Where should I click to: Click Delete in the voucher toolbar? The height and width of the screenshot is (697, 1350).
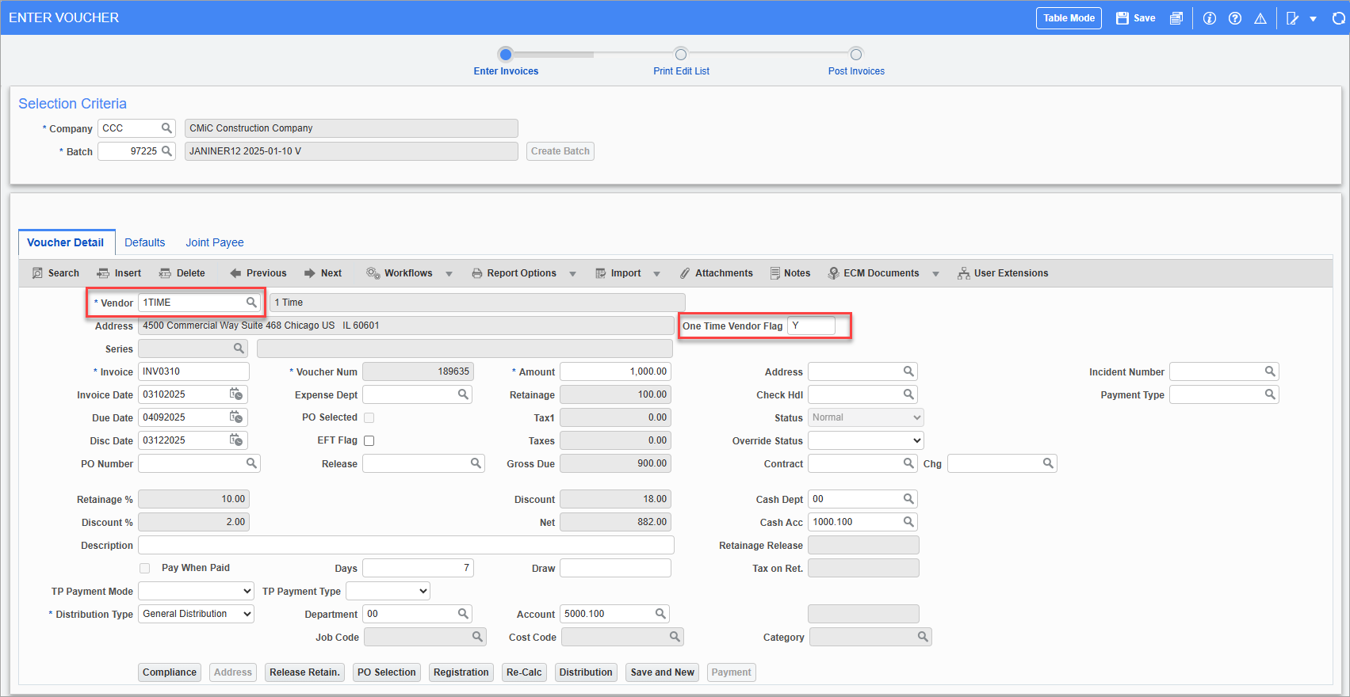[x=182, y=273]
